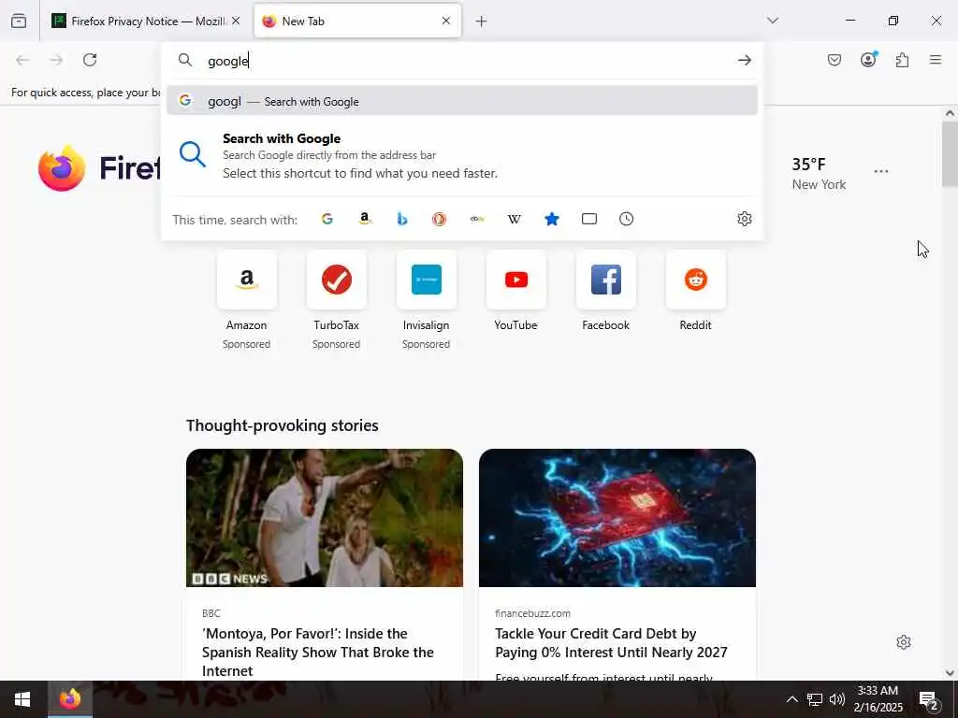Click the Firefox logo on new tab page
This screenshot has width=958, height=718.
click(62, 168)
